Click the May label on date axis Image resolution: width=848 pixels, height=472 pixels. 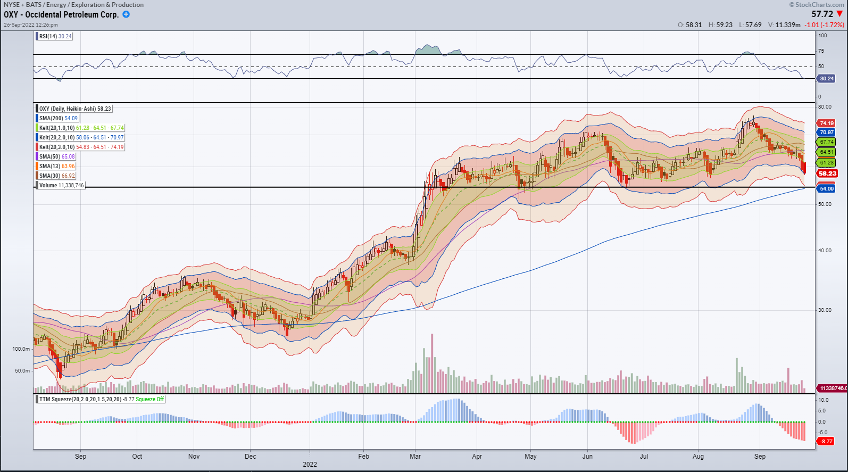click(530, 456)
